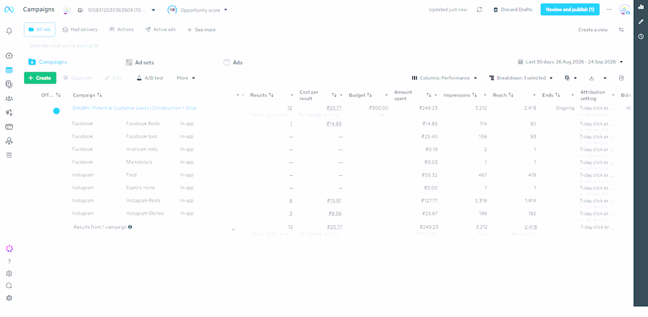Select the Actions view tab
The height and width of the screenshot is (317, 648).
point(121,30)
